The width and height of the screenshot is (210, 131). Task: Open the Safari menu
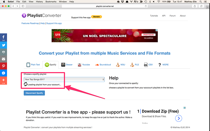pyautogui.click(x=11, y=2)
